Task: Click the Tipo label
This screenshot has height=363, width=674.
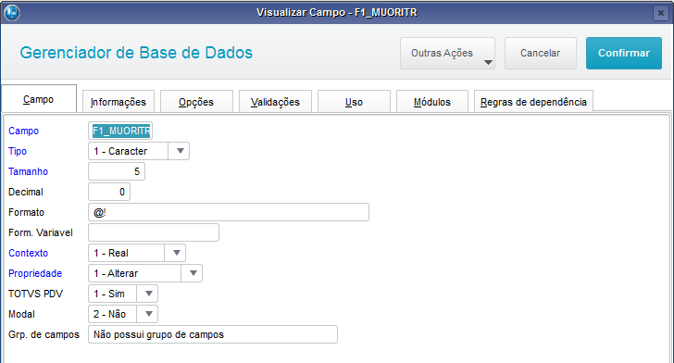Action: [18, 151]
